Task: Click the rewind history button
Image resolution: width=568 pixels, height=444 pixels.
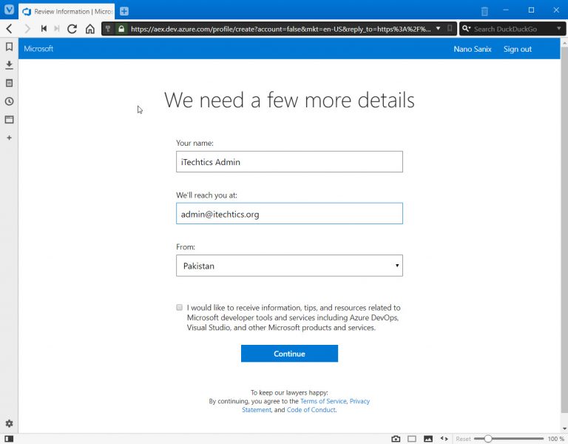Action: pos(44,29)
